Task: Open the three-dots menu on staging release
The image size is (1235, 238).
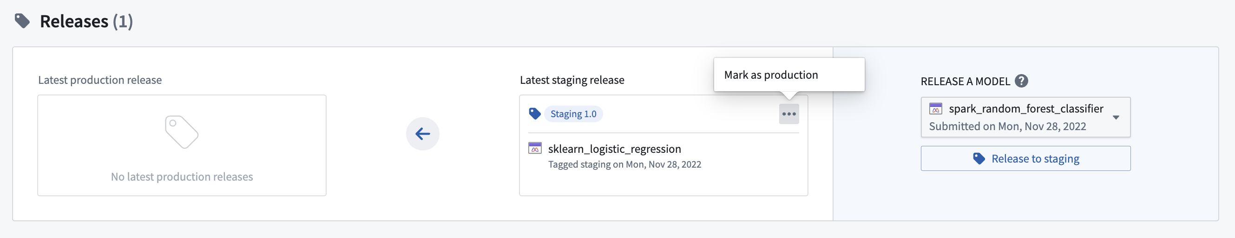Action: 788,114
